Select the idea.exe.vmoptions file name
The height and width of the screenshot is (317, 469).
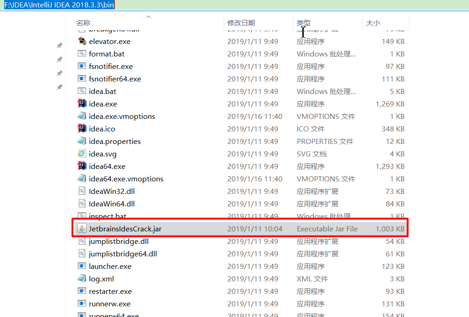(x=122, y=116)
